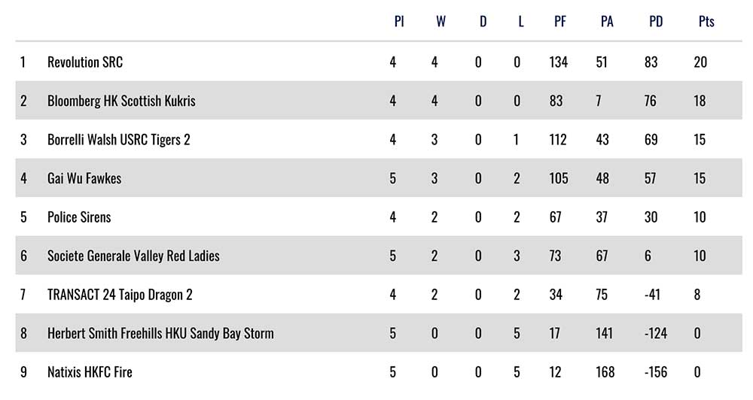Click the Gai Wu Fawkes row

(x=84, y=178)
